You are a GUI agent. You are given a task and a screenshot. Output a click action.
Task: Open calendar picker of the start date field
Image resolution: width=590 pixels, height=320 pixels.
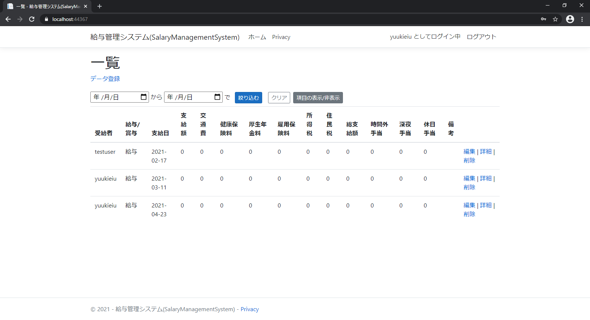(x=144, y=97)
